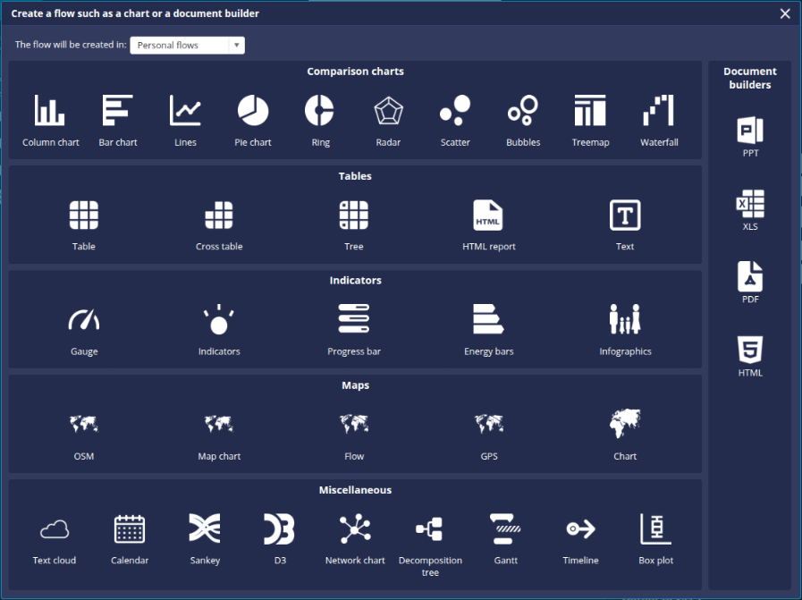
Task: Open the Personal flows dropdown
Action: pyautogui.click(x=187, y=46)
